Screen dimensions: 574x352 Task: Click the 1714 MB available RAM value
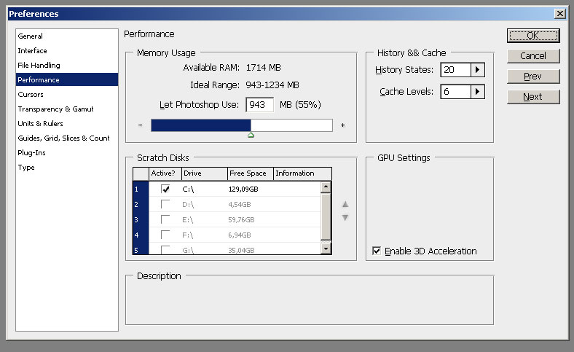coord(264,68)
